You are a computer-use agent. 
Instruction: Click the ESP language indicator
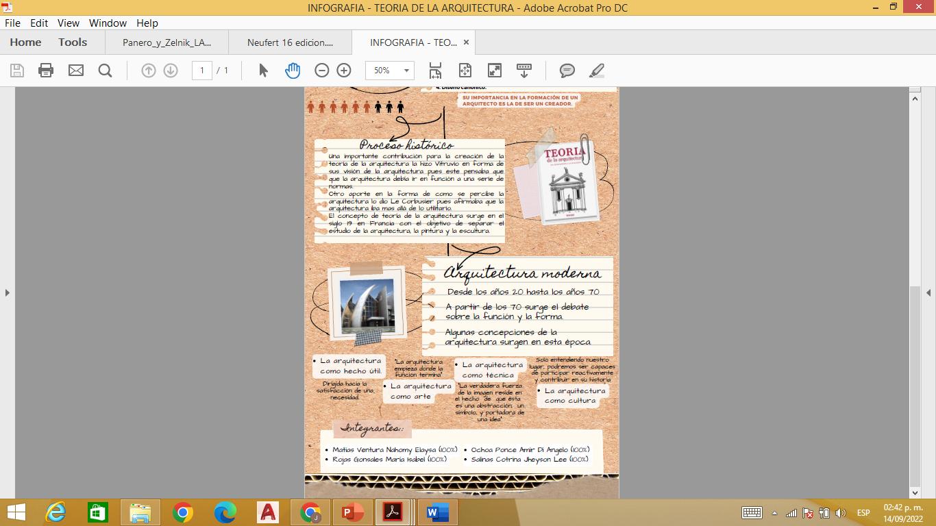pos(863,513)
